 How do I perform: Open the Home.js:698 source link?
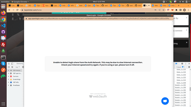point(181,83)
